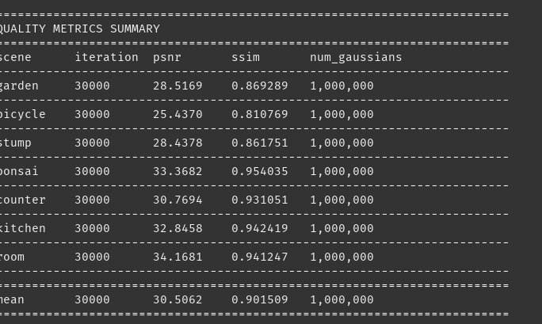The width and height of the screenshot is (542, 324).
Task: Click the psnr column header
Action: [167, 58]
